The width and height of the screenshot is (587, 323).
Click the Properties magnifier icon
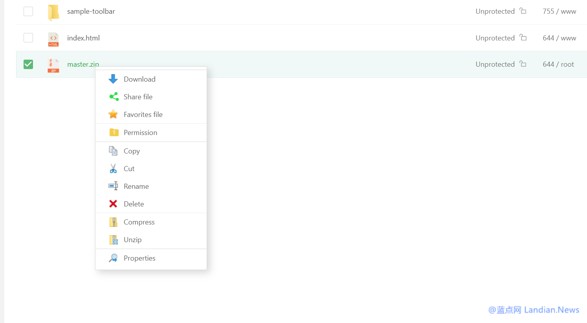(x=113, y=258)
